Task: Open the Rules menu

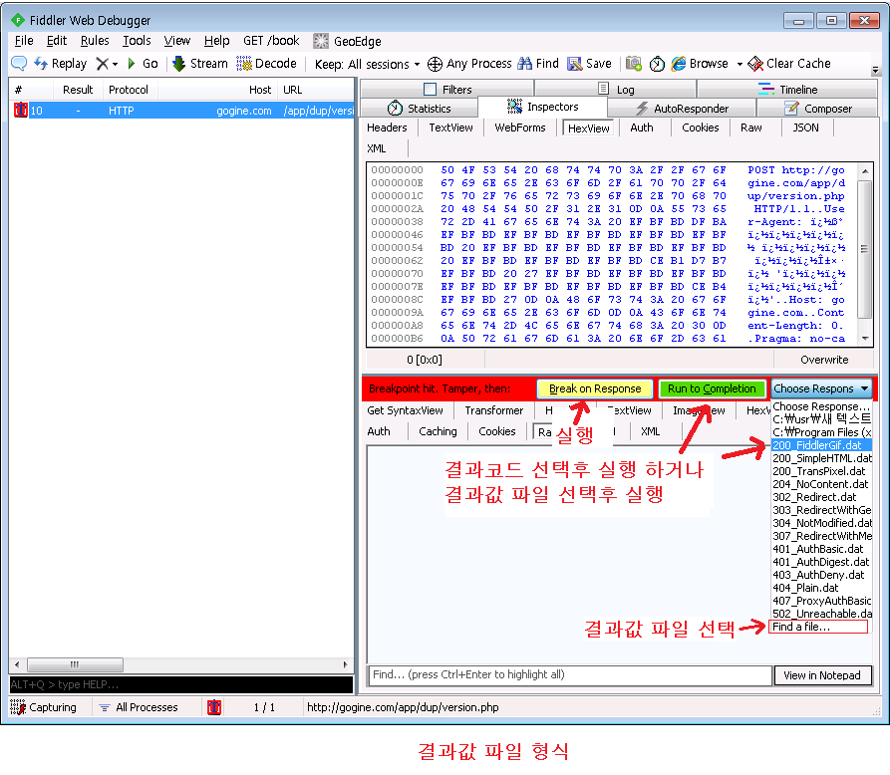Action: (x=95, y=41)
